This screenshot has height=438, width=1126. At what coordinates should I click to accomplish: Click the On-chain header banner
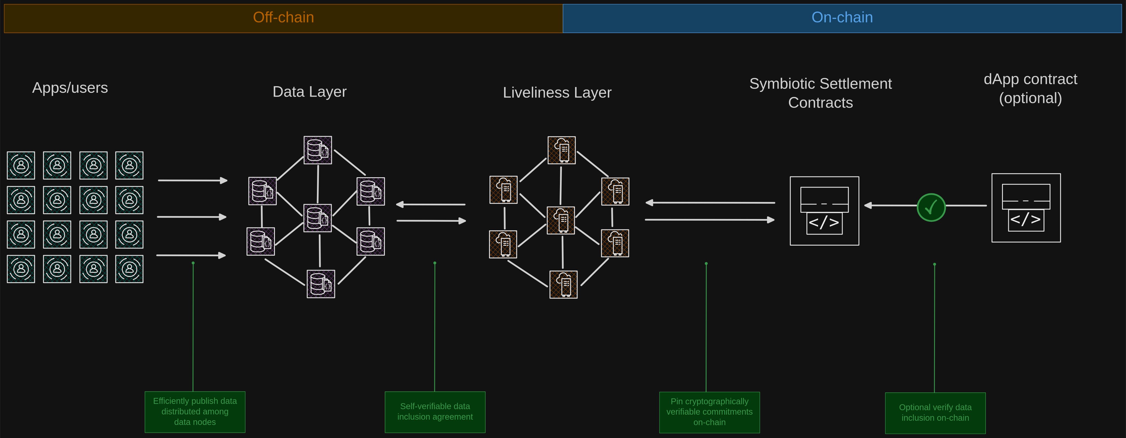point(842,18)
